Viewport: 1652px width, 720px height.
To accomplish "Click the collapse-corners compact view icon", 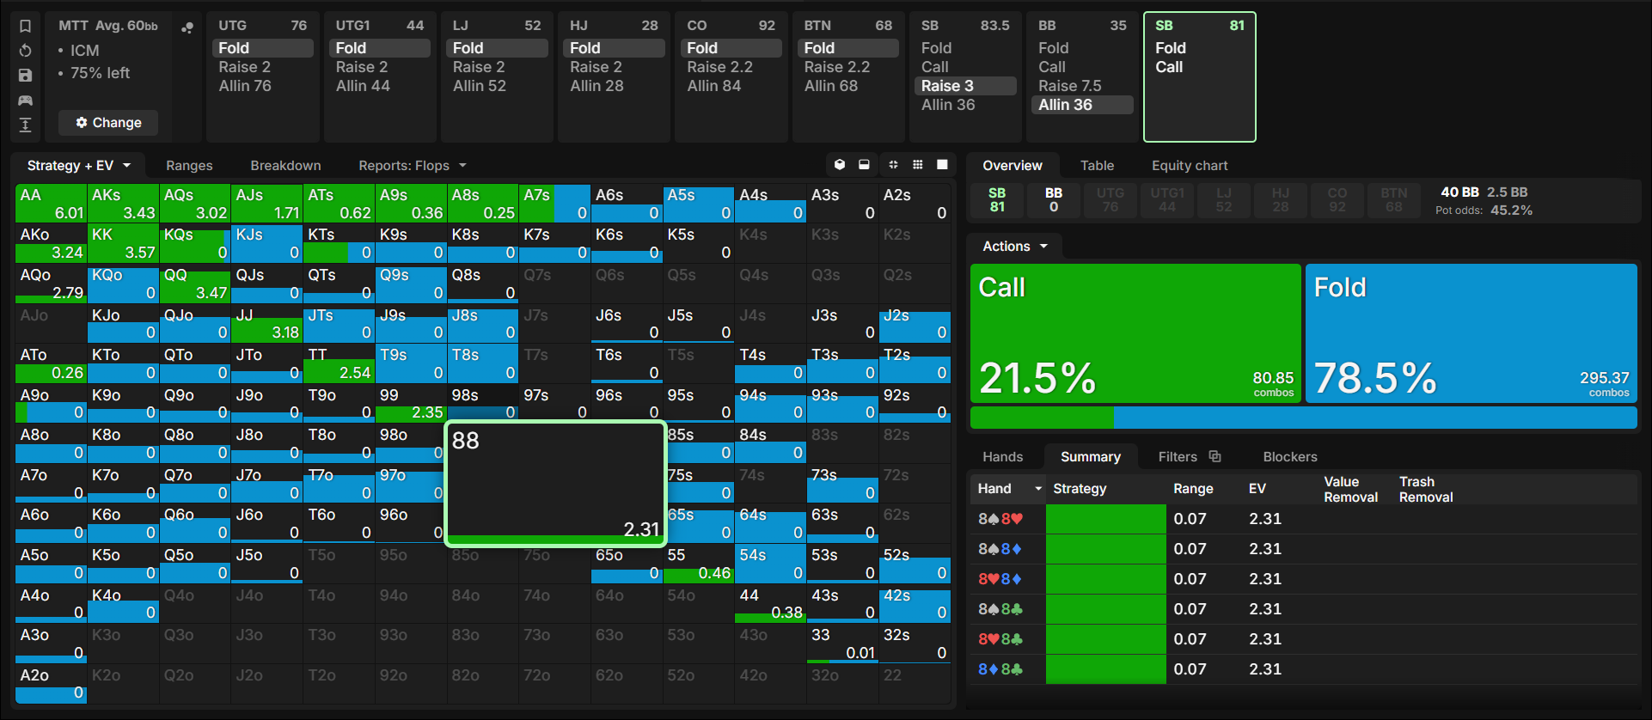I will coord(893,165).
